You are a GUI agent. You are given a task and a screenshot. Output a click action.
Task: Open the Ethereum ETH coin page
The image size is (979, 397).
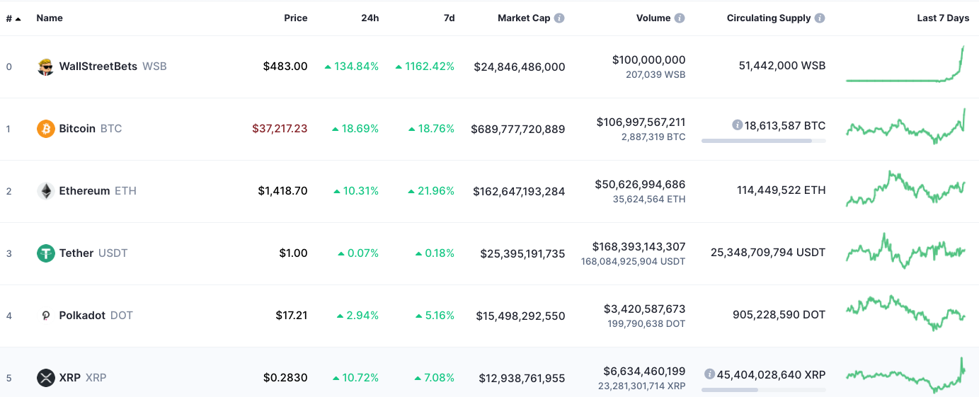[98, 191]
